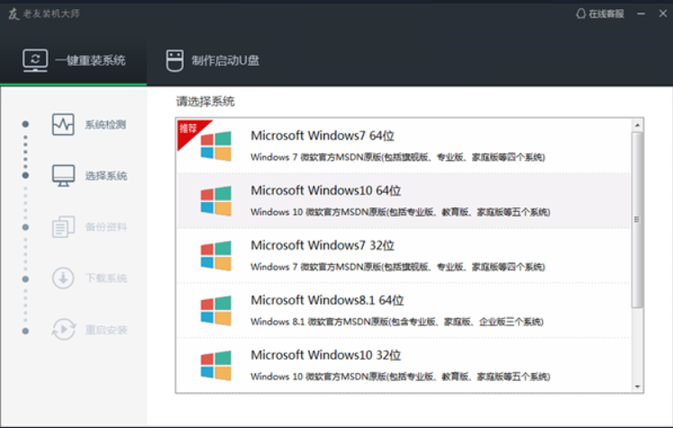
Task: Click the USB drive icon in top bar
Action: click(x=175, y=60)
